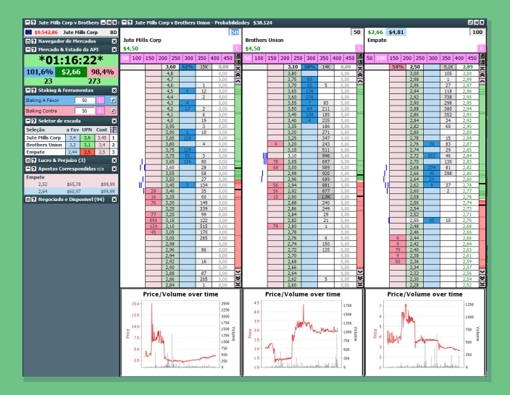Edit the Staking A Favor amount field
The image size is (510, 395).
tap(85, 101)
